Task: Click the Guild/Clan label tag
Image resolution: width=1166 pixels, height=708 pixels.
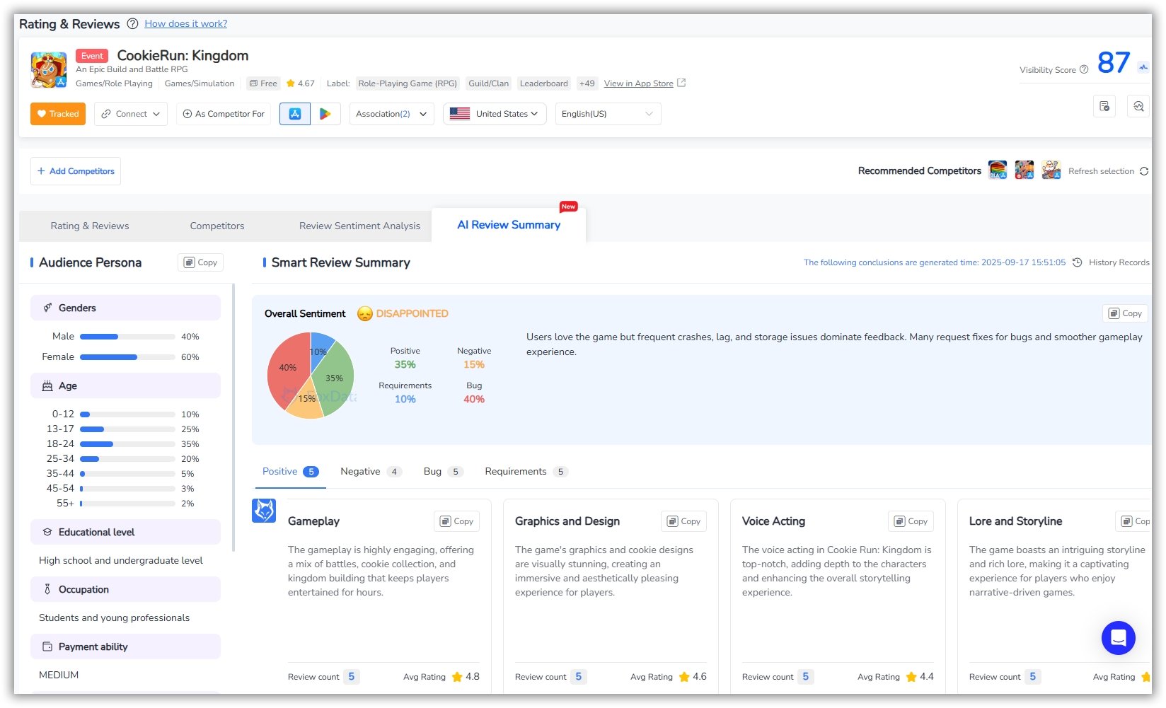Action: 488,83
